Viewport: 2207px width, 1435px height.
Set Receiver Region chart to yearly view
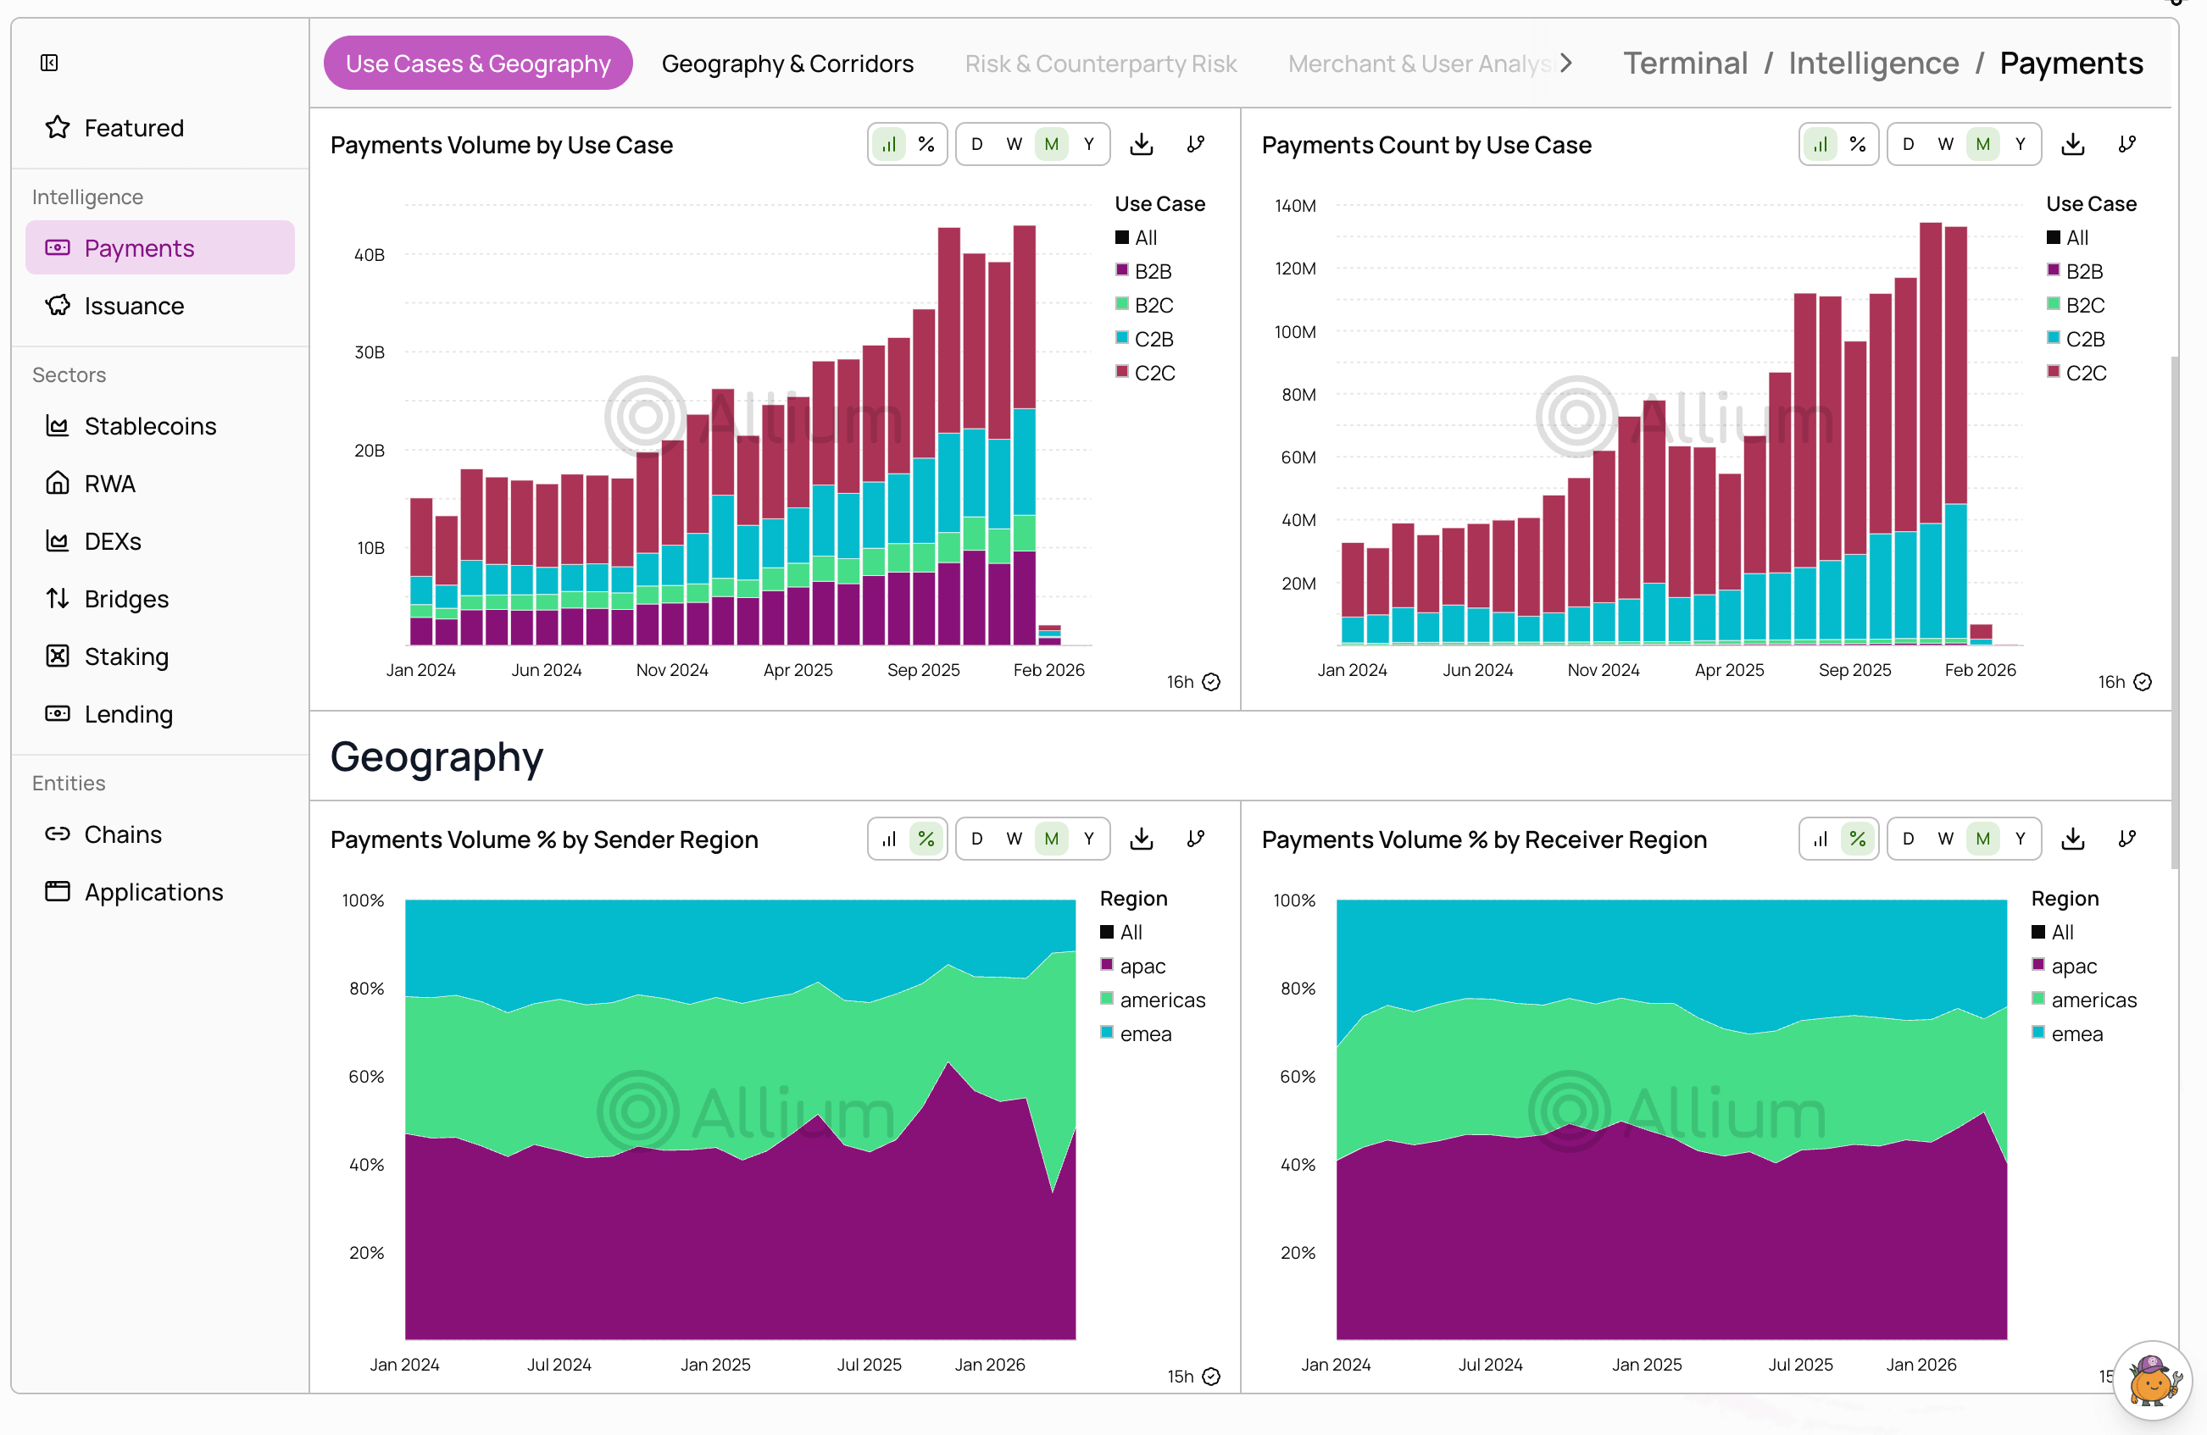pyautogui.click(x=2020, y=839)
